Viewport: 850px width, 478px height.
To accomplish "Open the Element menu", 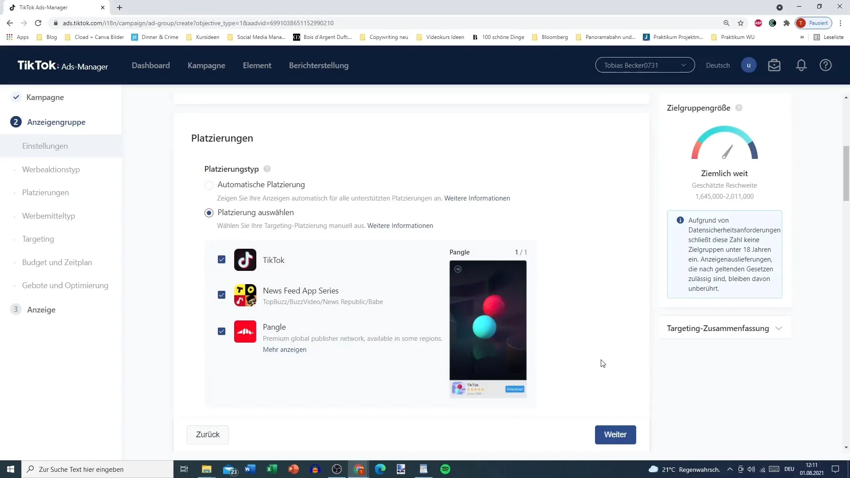I will 257,66.
